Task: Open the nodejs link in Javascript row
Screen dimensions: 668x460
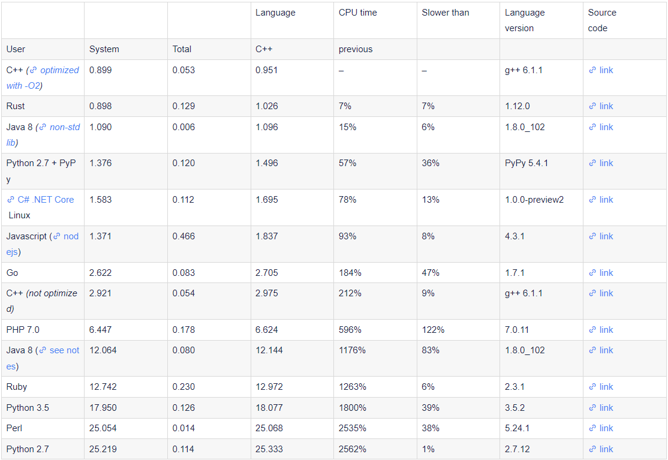Action: (x=43, y=244)
